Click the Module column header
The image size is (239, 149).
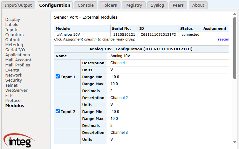(82, 28)
